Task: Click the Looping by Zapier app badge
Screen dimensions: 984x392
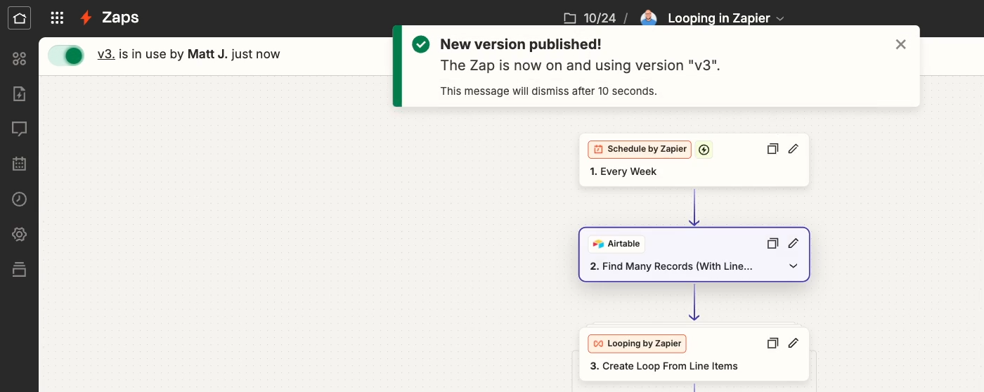Action: click(x=637, y=344)
